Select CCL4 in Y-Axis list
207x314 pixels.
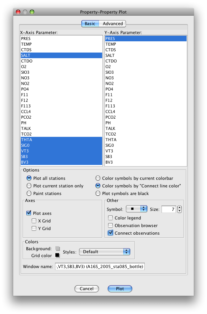pyautogui.click(x=146, y=111)
